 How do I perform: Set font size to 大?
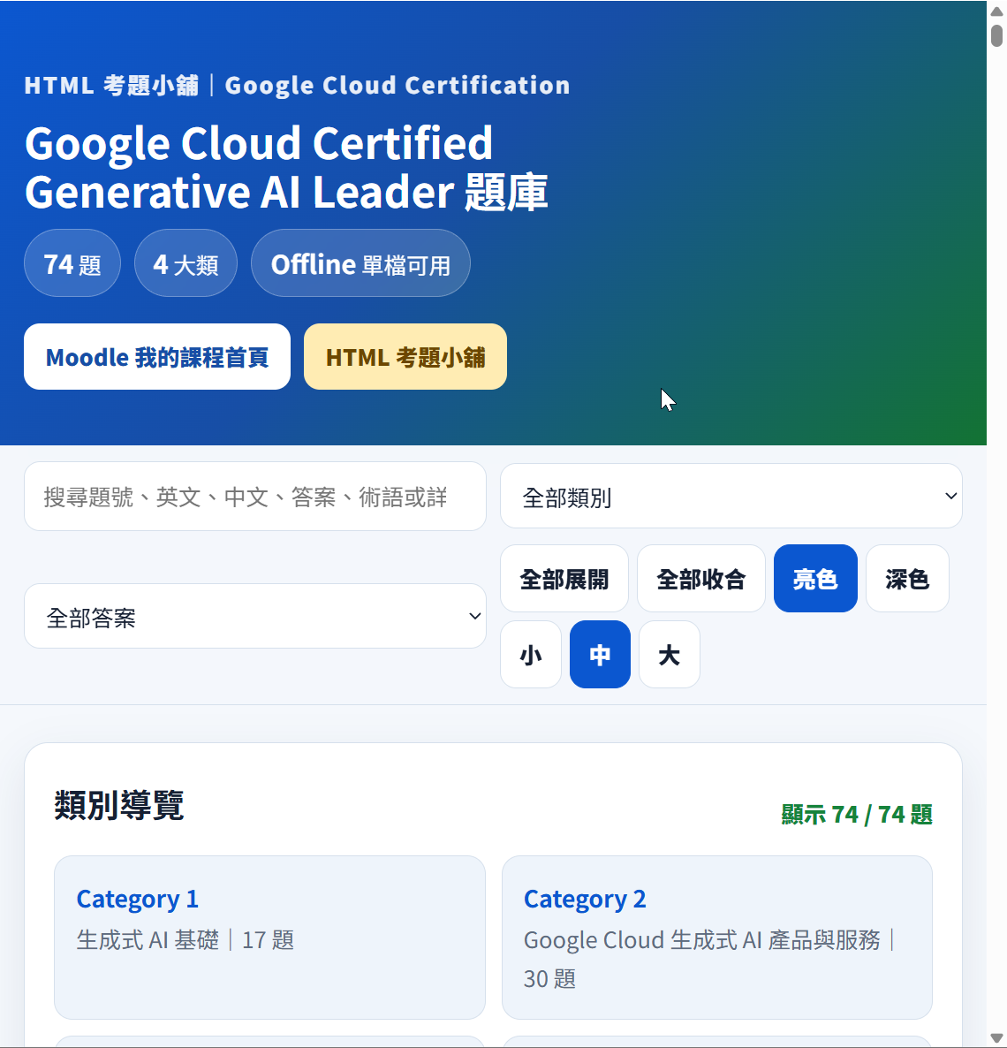(x=669, y=655)
